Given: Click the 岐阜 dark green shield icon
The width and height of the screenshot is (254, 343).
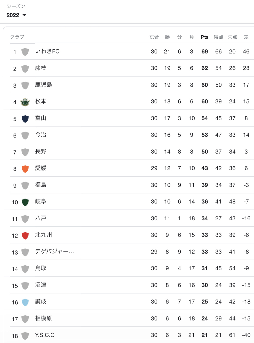Looking at the screenshot, I should pyautogui.click(x=25, y=202).
